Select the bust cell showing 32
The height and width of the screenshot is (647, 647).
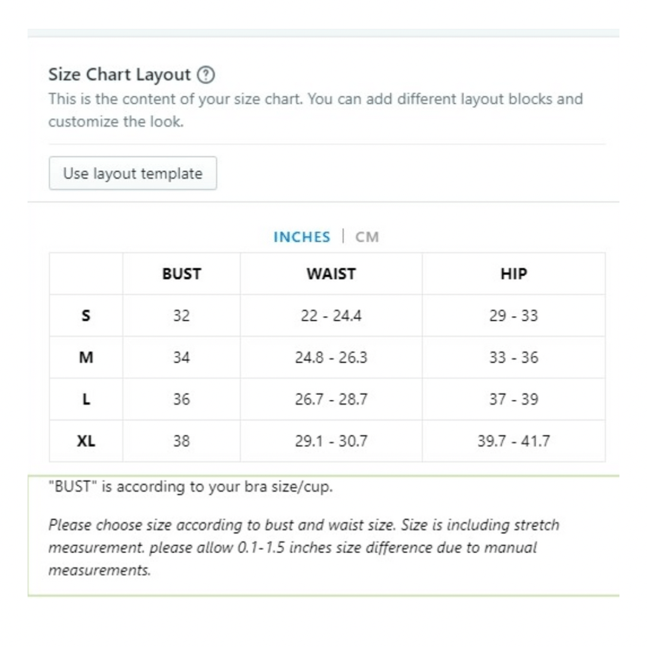[x=182, y=316]
